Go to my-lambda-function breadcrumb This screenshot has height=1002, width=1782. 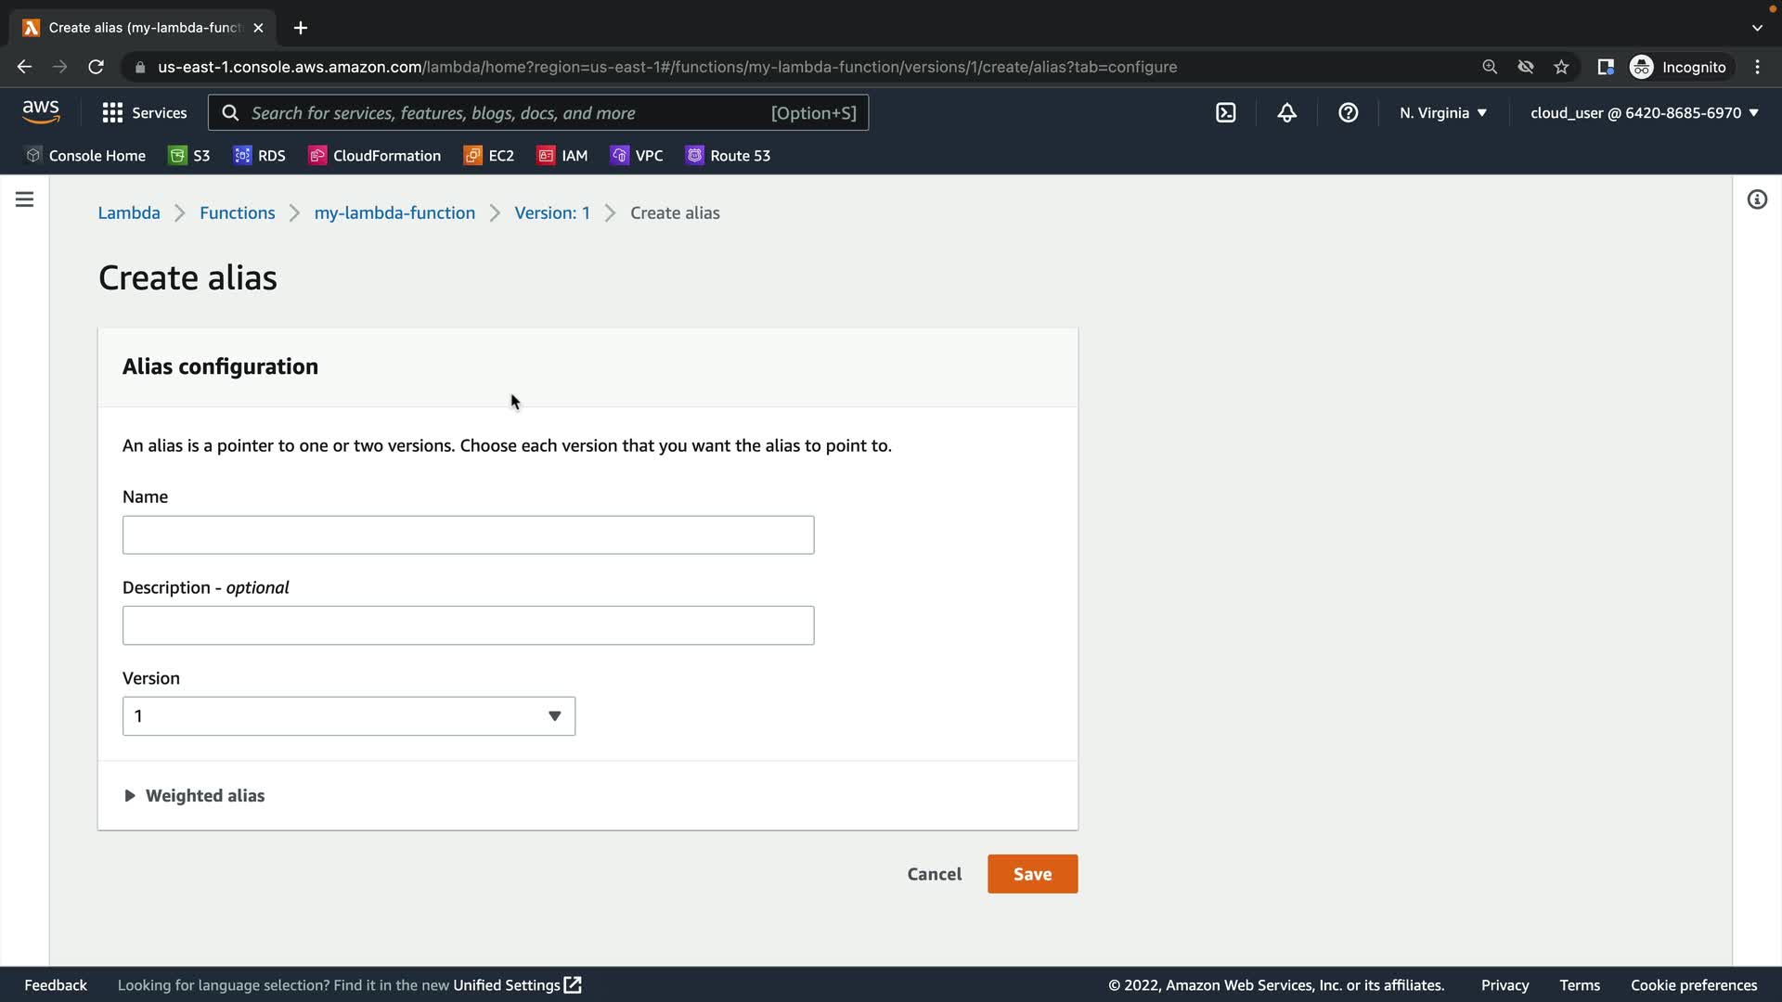(394, 212)
